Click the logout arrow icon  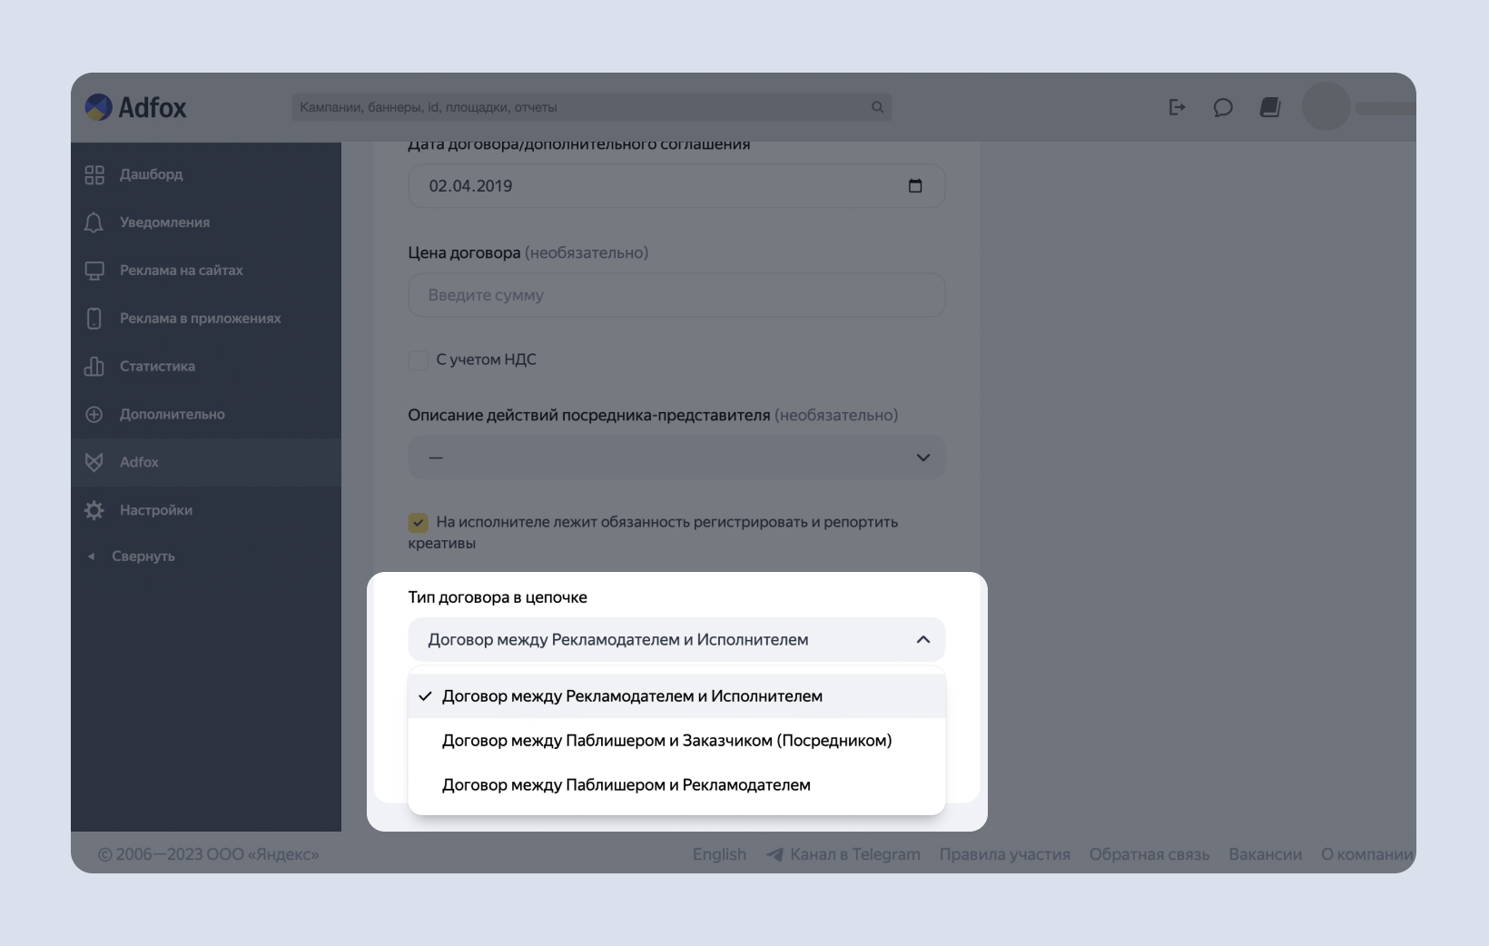[x=1177, y=108]
